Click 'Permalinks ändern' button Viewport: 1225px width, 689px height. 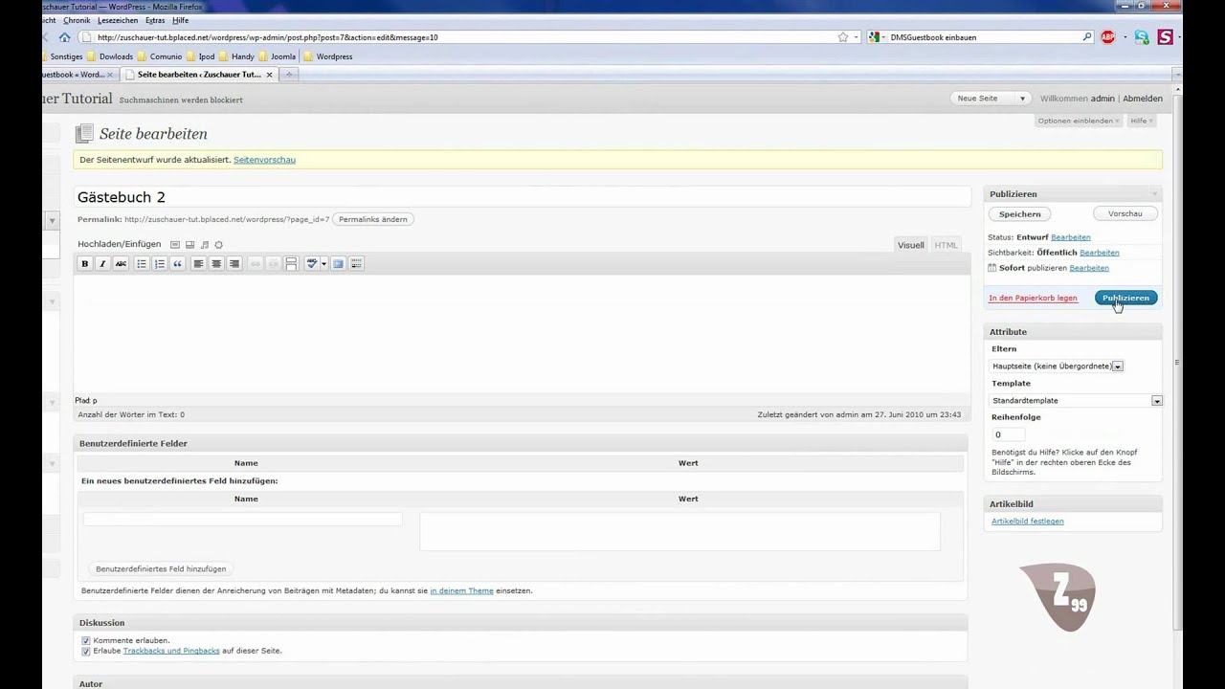tap(373, 219)
